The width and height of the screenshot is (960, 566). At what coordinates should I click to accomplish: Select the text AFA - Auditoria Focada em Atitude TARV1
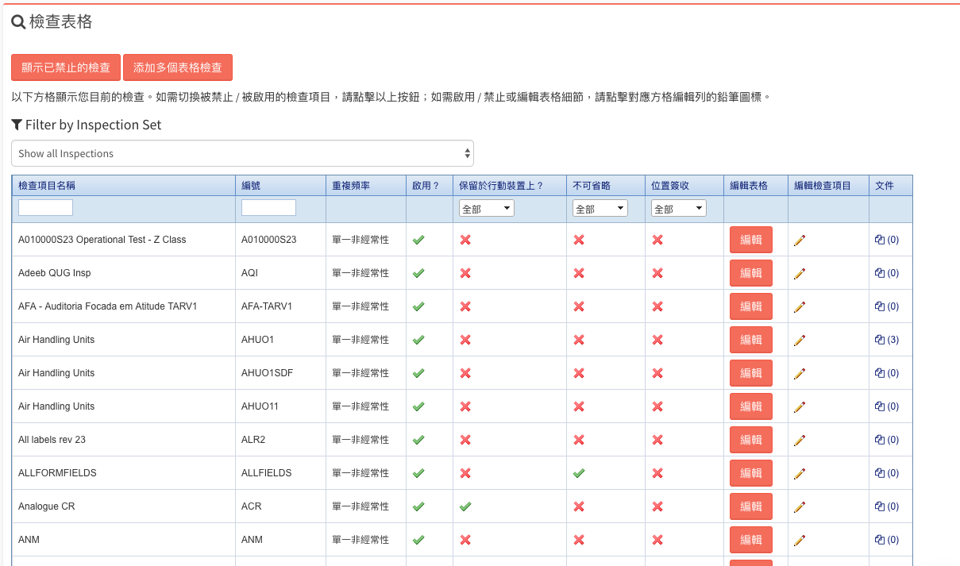[x=107, y=306]
